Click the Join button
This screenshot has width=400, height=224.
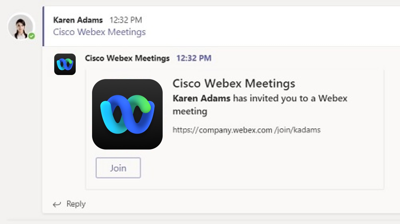[x=118, y=168]
